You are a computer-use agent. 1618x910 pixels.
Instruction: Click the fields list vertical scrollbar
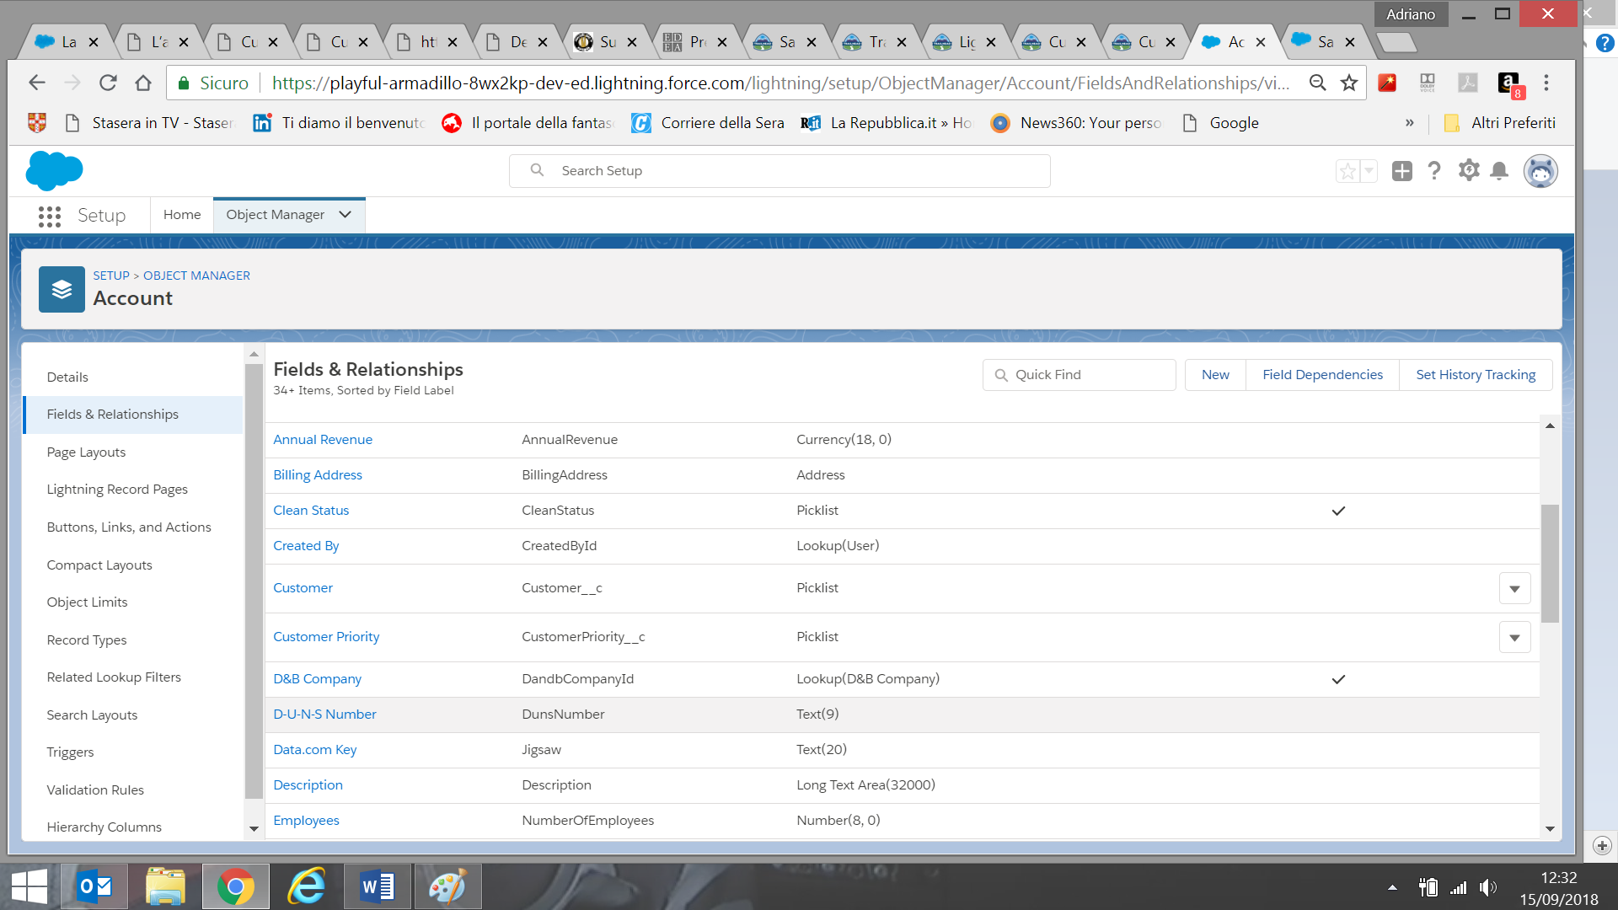1549,563
